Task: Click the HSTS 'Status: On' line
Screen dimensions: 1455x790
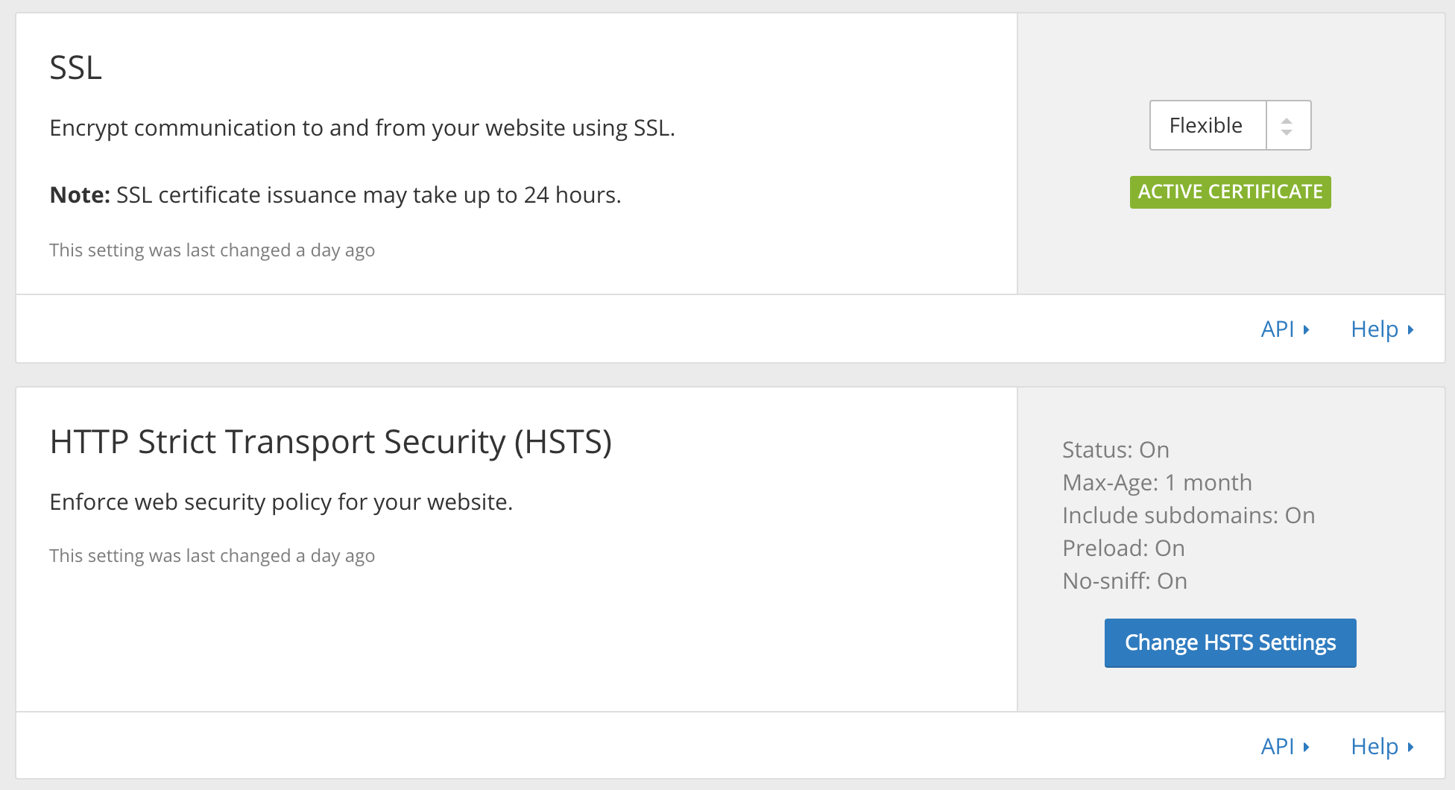Action: pos(1115,450)
